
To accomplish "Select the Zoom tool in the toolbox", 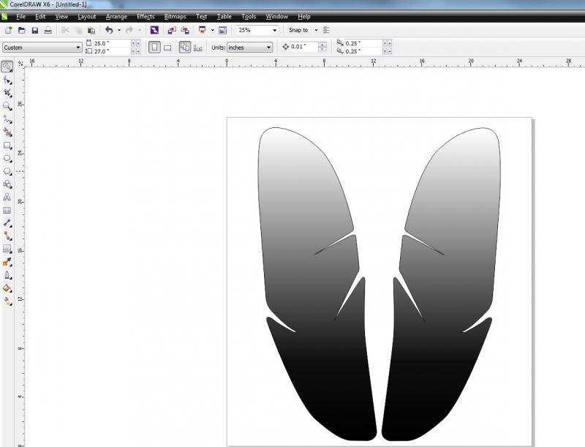I will pyautogui.click(x=7, y=106).
